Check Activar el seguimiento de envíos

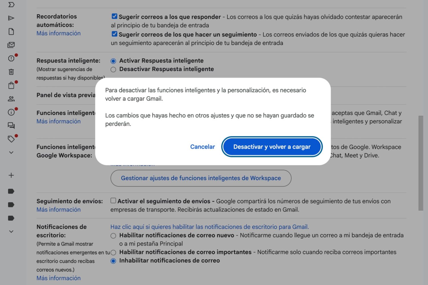coord(113,201)
